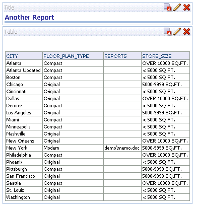Select the Atlanta Updated city cell

coord(24,71)
